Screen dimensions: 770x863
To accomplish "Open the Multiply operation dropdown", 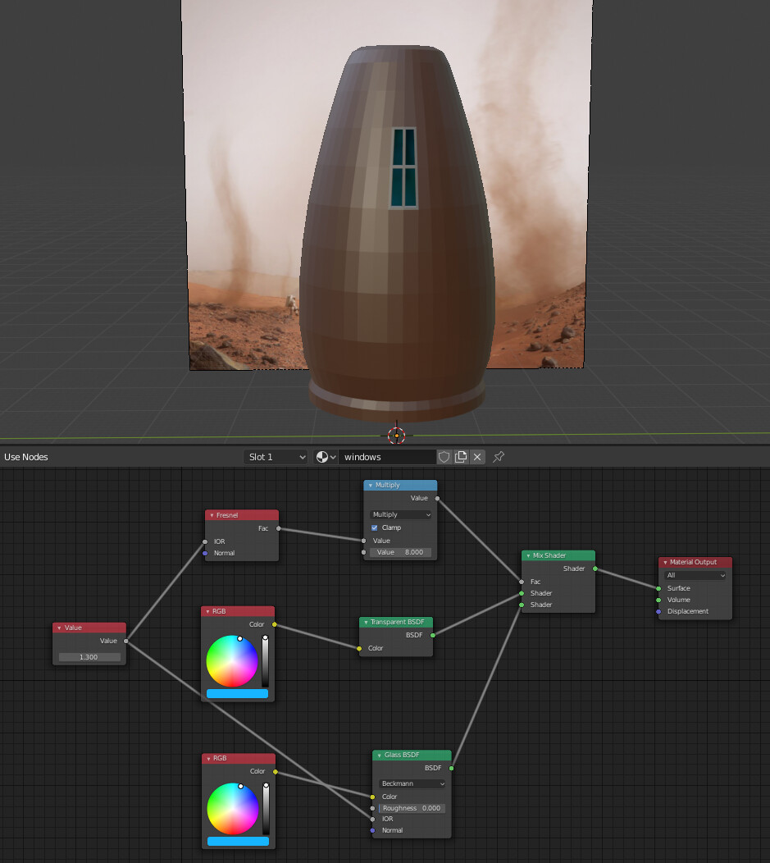I will [399, 514].
